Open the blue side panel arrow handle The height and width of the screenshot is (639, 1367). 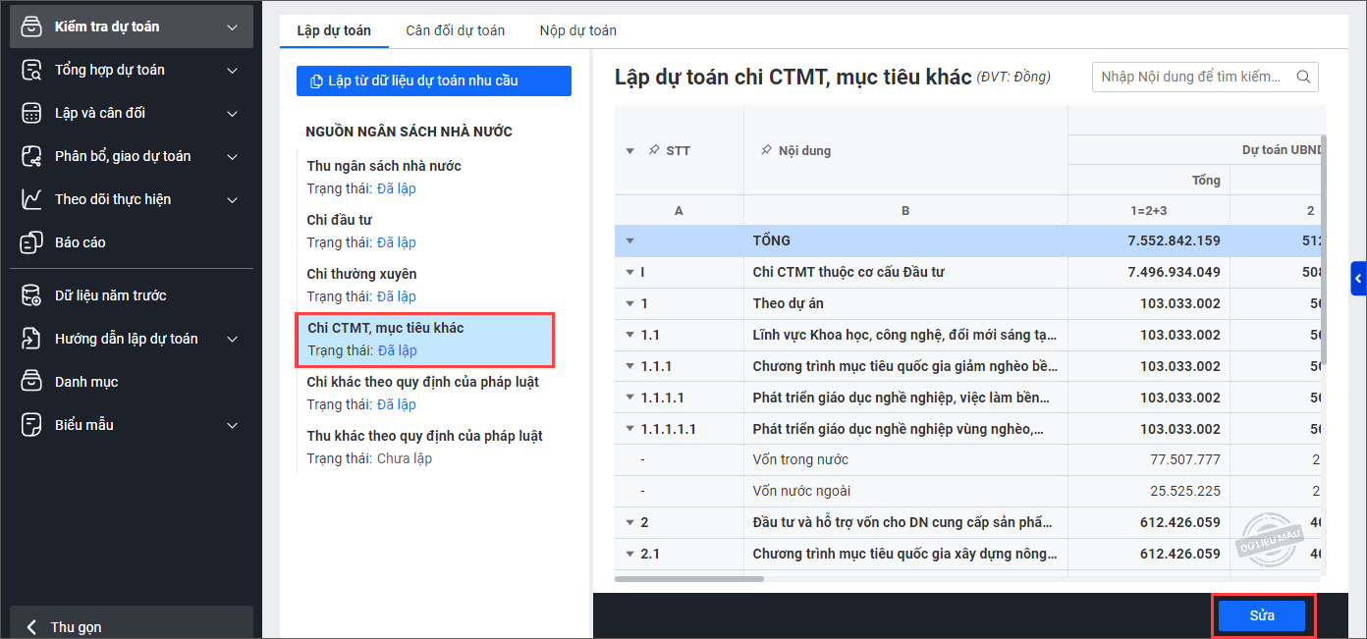click(1358, 280)
